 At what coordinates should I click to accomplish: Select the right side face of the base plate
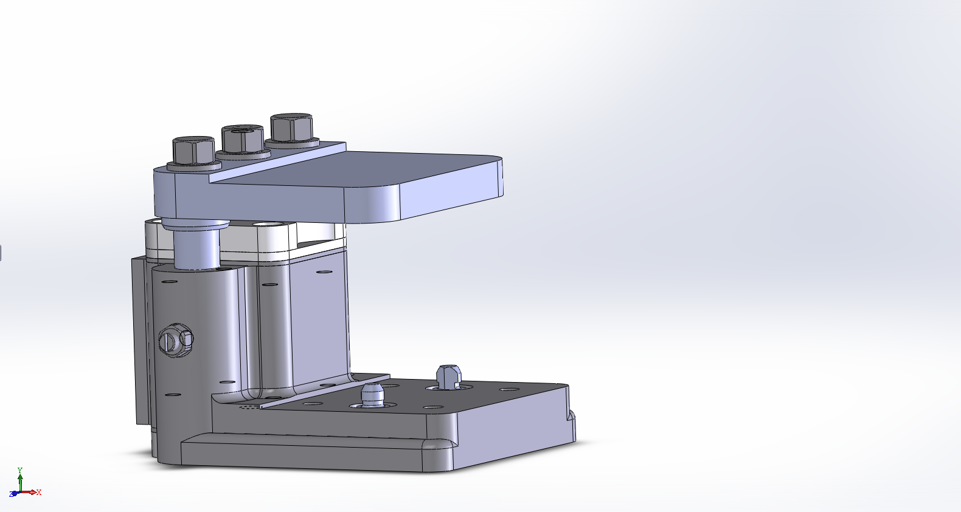tap(514, 429)
